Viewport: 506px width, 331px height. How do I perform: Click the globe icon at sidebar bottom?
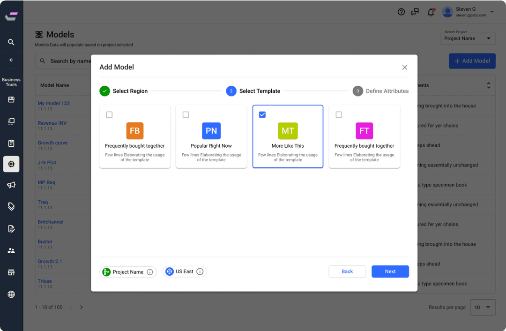(11, 294)
